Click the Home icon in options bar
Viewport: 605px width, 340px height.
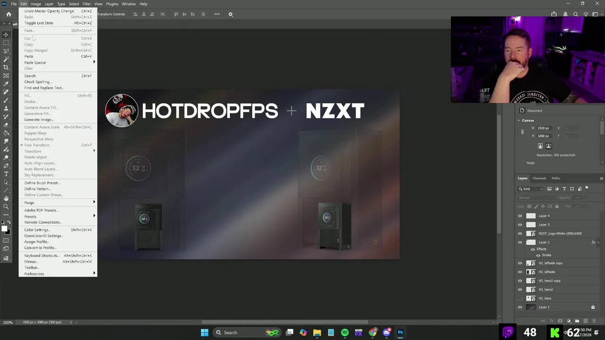pyautogui.click(x=9, y=14)
